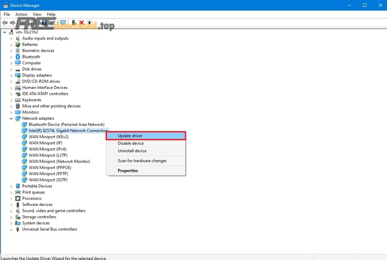
Task: Click the System devices label
Action: [36, 223]
